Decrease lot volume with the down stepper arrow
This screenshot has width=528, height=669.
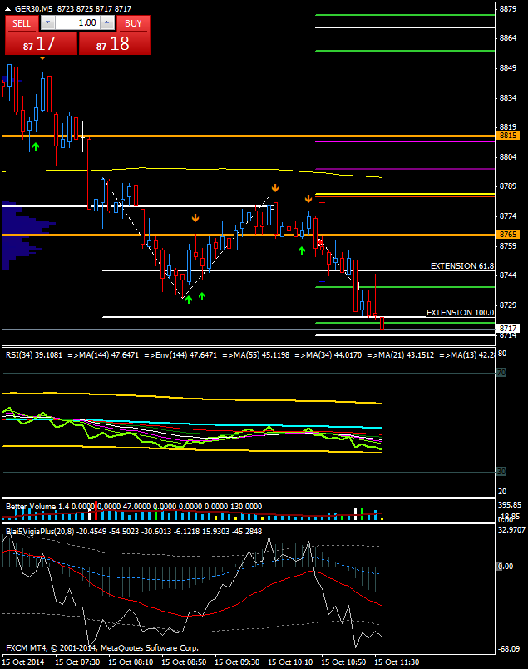click(x=47, y=23)
